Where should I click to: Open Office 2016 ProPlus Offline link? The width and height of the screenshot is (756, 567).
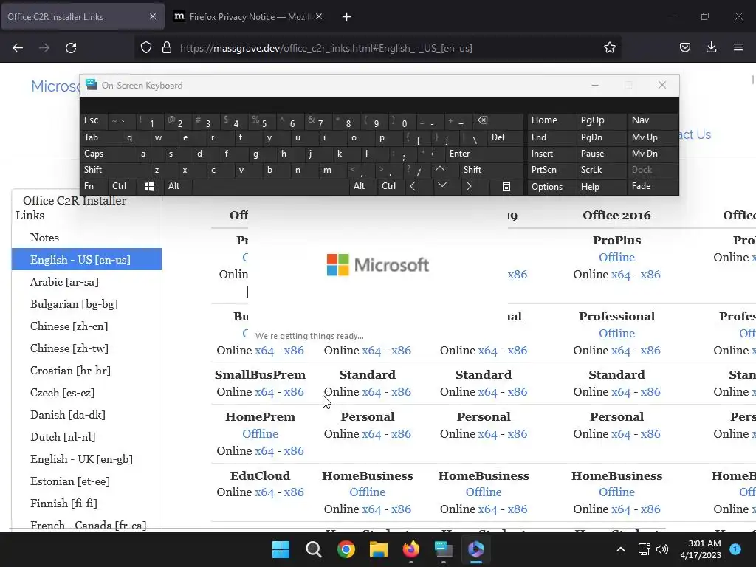pyautogui.click(x=616, y=258)
